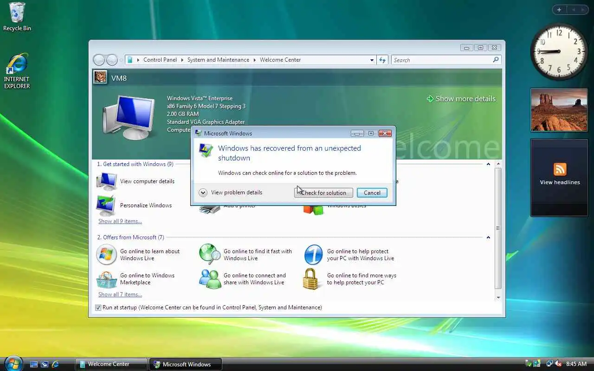
Task: Click the Windows Live OneCare protect icon
Action: 313,255
